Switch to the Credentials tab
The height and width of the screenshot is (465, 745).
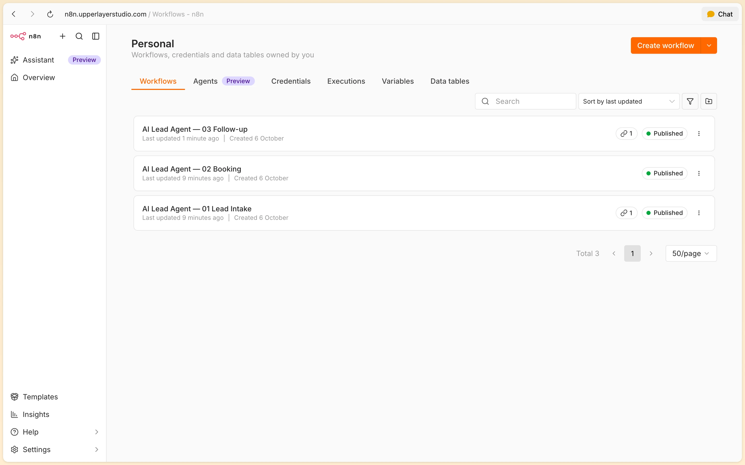[290, 81]
